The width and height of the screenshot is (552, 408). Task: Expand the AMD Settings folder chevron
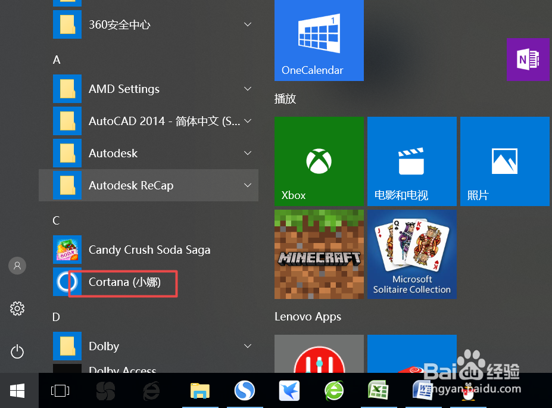248,89
